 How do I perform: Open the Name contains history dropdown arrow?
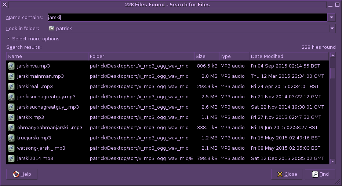point(331,17)
